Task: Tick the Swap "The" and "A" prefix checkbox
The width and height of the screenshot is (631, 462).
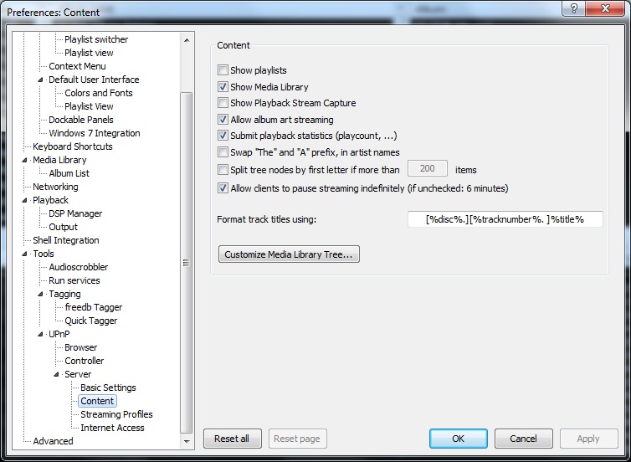Action: [223, 152]
